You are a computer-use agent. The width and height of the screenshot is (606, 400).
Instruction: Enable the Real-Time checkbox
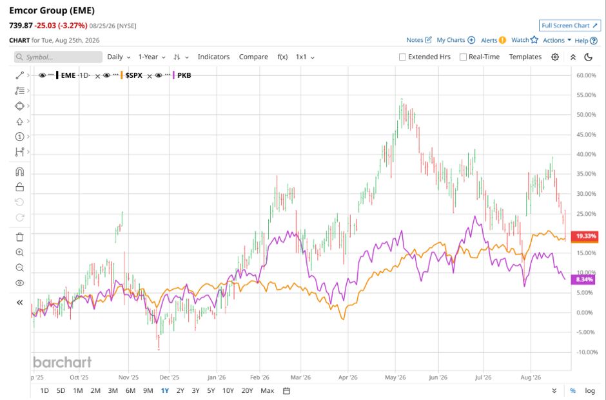click(x=463, y=57)
